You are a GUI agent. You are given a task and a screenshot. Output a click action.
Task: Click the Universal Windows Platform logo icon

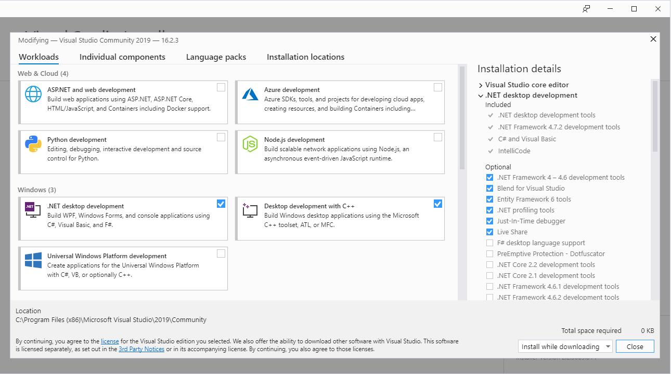click(33, 260)
